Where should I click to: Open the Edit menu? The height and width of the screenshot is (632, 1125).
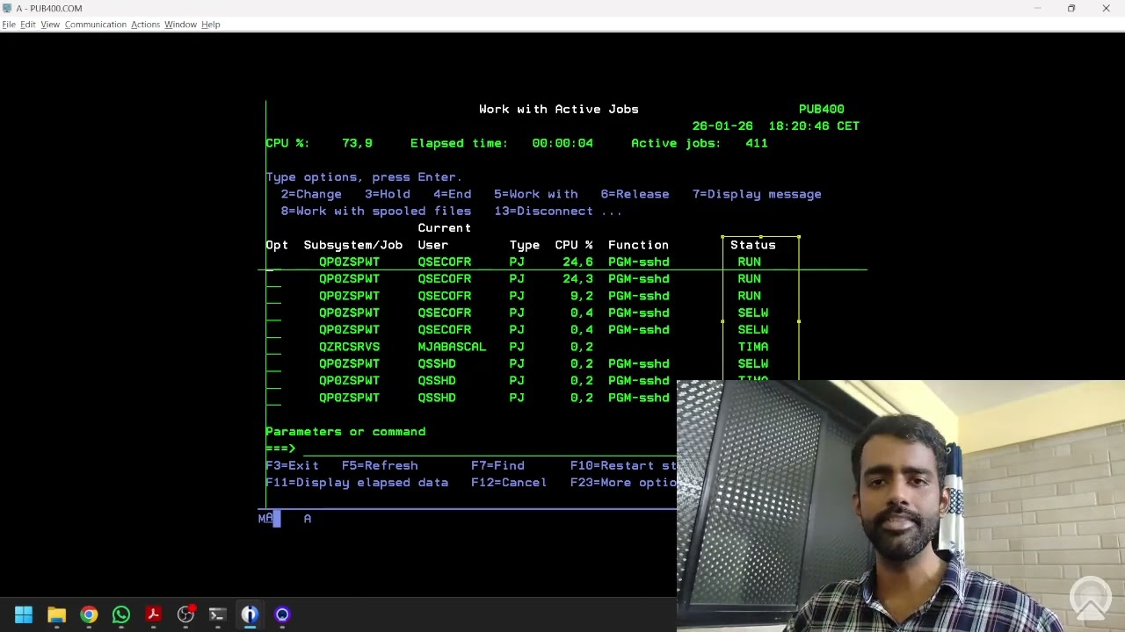point(28,25)
